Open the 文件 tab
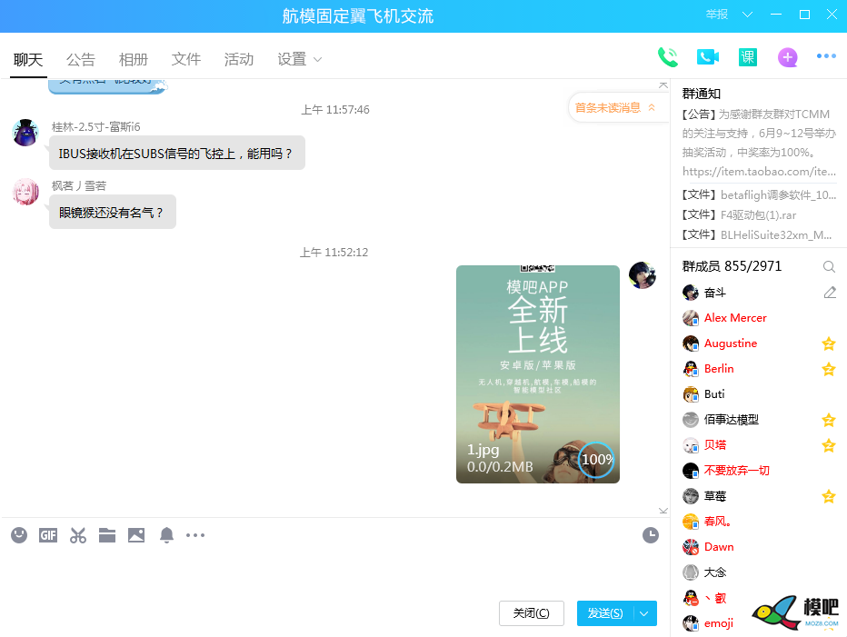The image size is (847, 637). (186, 59)
